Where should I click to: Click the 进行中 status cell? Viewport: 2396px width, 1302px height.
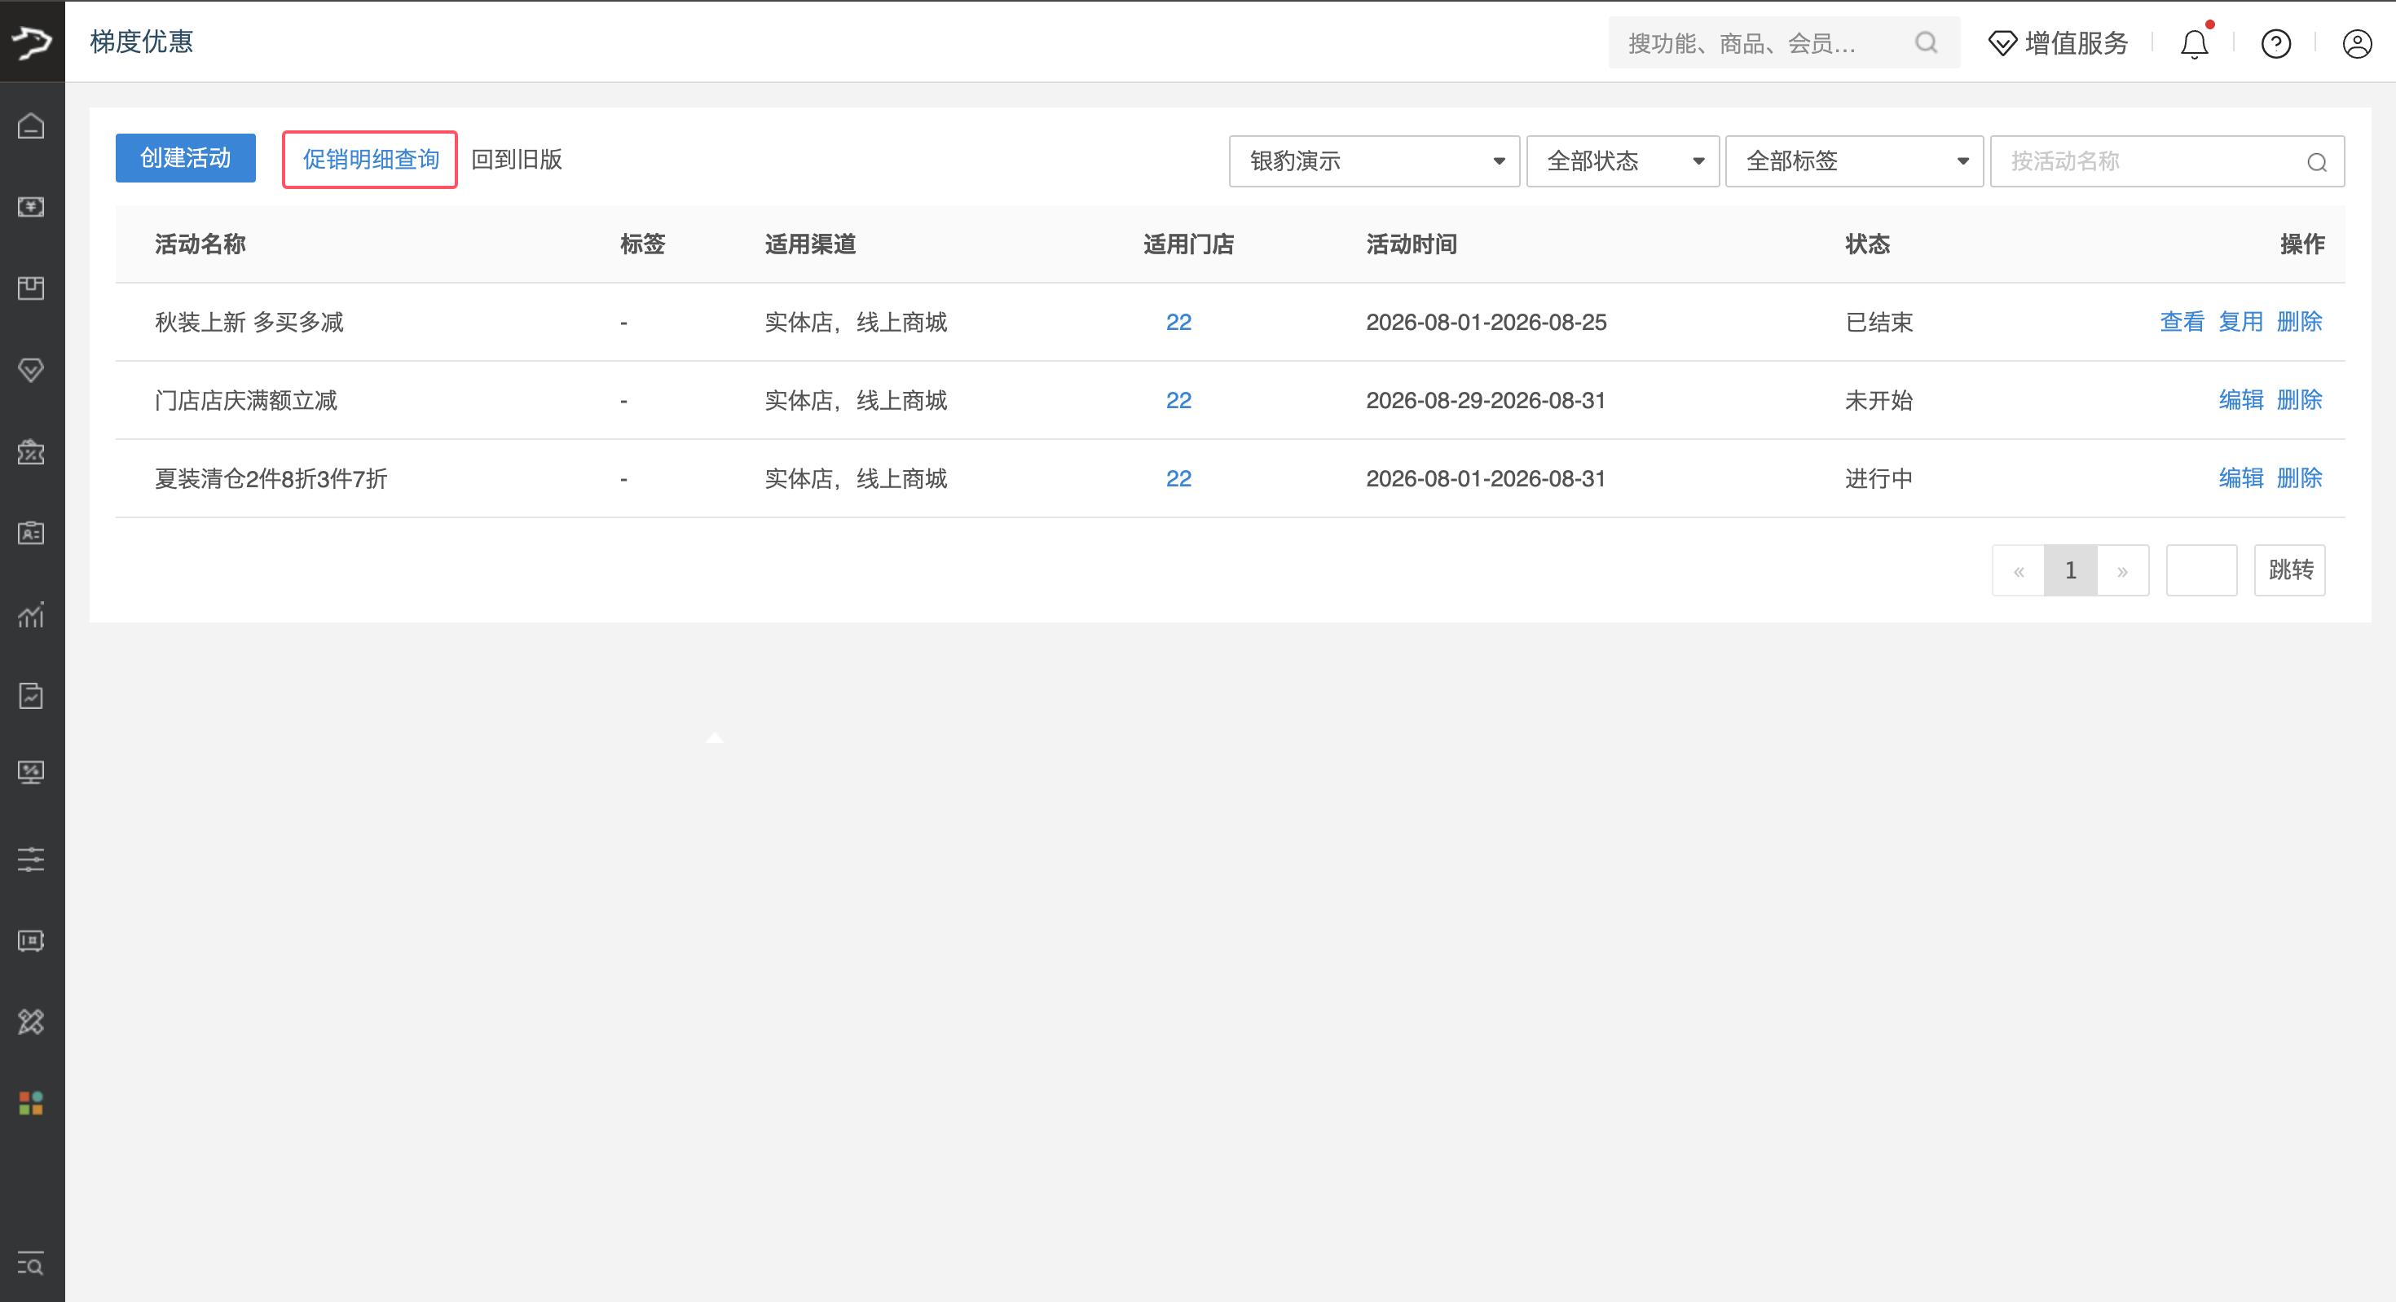[x=1878, y=478]
